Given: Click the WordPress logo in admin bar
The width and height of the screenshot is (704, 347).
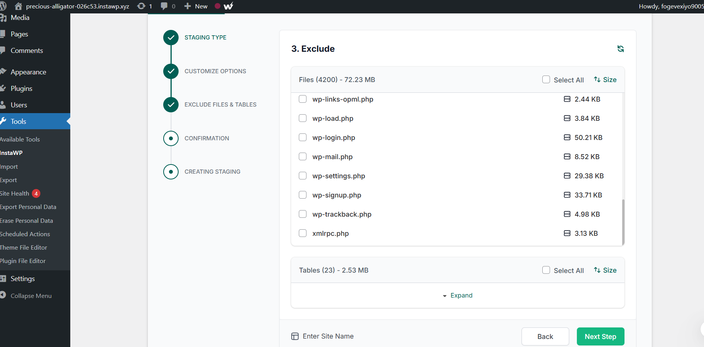Looking at the screenshot, I should 3,6.
